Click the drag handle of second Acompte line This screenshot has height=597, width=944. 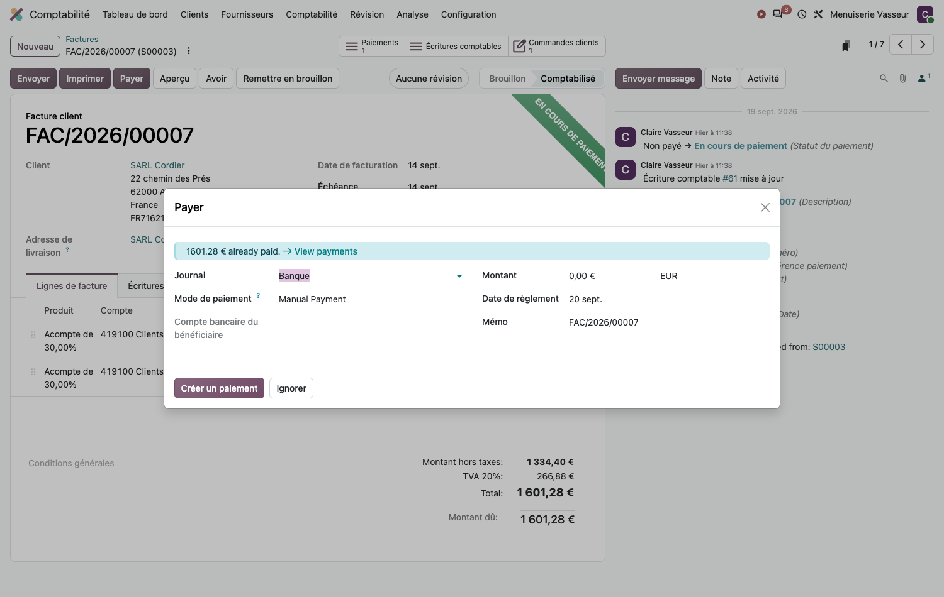pyautogui.click(x=33, y=371)
